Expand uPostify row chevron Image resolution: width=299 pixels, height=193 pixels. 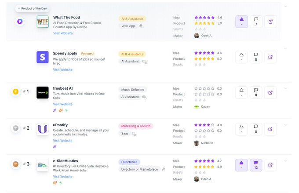point(285,125)
